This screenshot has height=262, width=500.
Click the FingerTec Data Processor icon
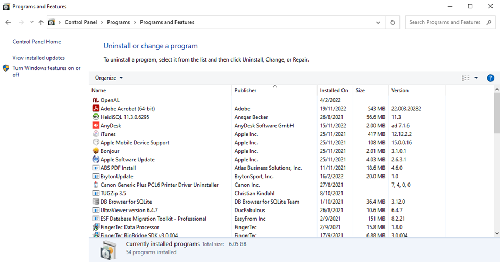pyautogui.click(x=96, y=227)
